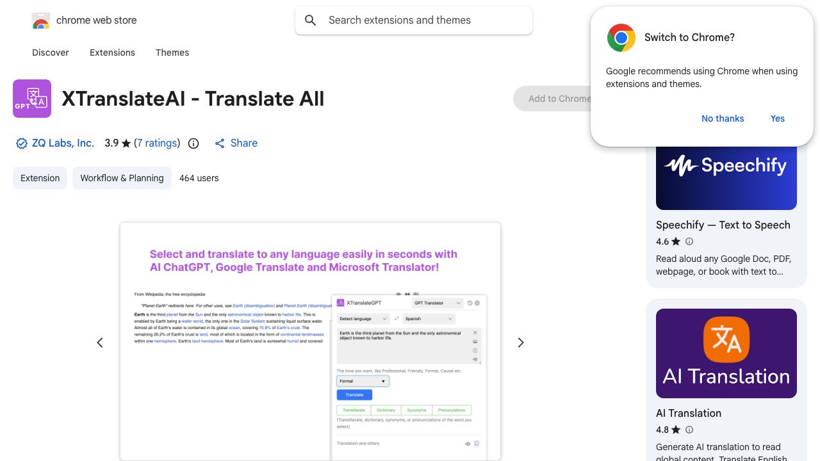Open Detect language dropdown in screenshot

(x=363, y=319)
